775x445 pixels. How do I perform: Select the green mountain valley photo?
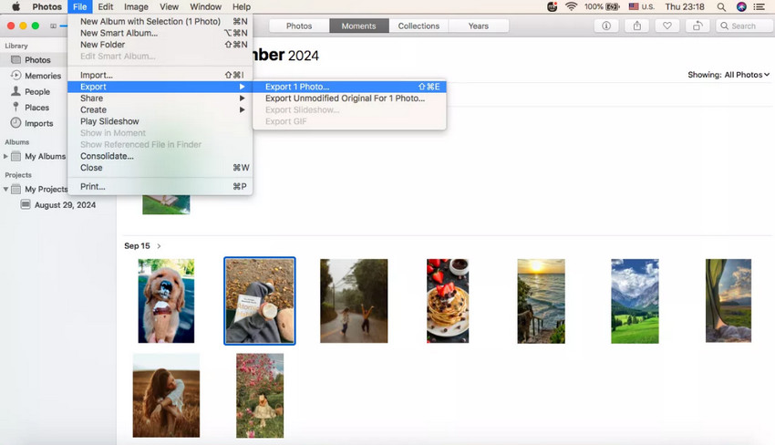(x=635, y=301)
